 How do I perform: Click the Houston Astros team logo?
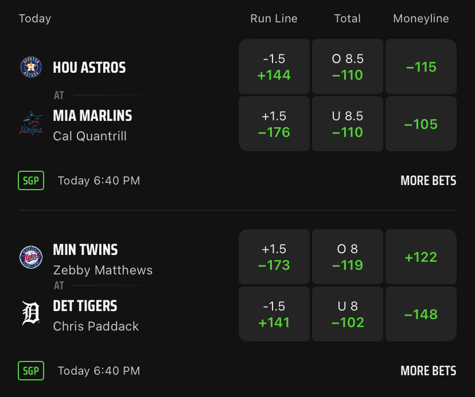[x=31, y=68]
